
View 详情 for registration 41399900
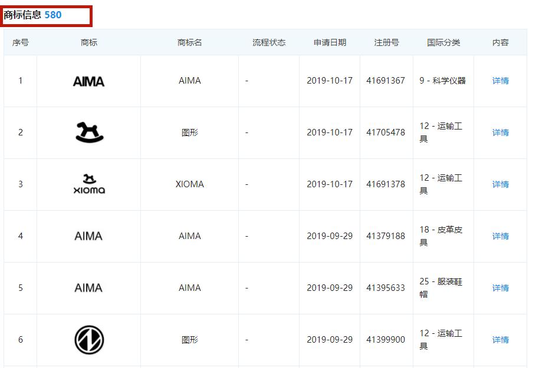point(500,340)
